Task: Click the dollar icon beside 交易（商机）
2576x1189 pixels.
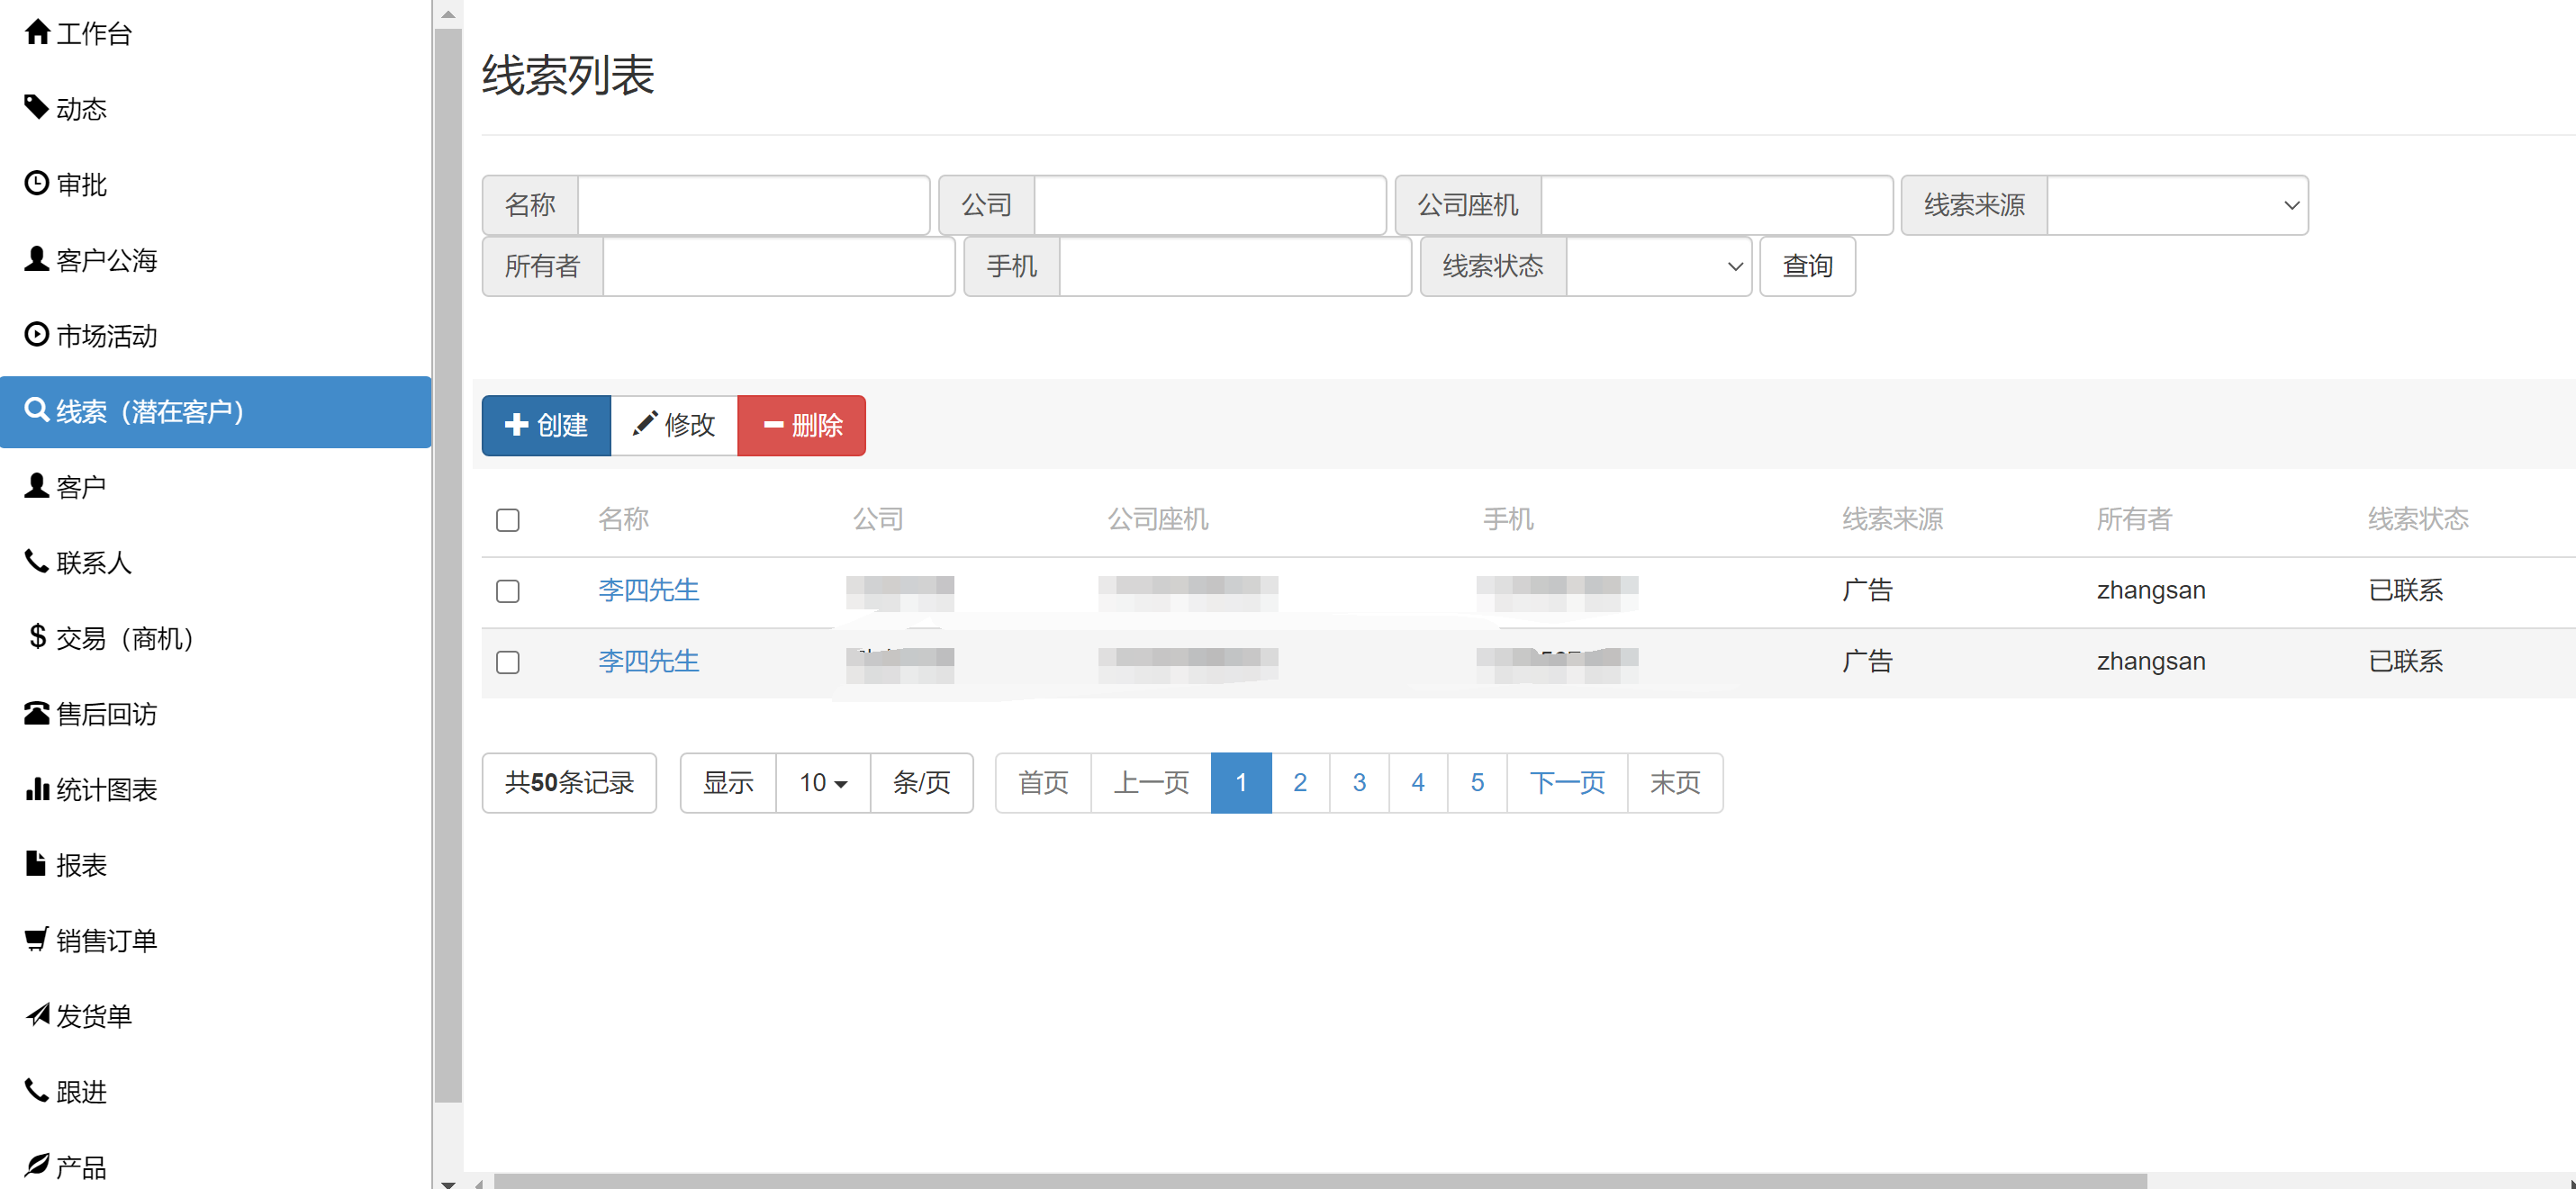Action: [37, 636]
